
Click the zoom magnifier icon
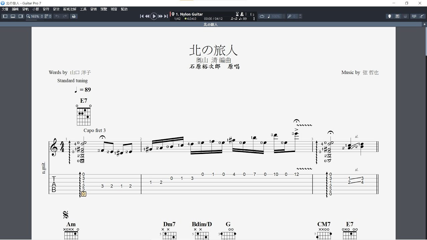pyautogui.click(x=28, y=16)
